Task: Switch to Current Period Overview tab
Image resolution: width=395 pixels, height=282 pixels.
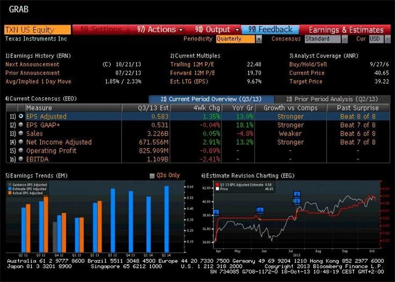Action: [x=210, y=99]
